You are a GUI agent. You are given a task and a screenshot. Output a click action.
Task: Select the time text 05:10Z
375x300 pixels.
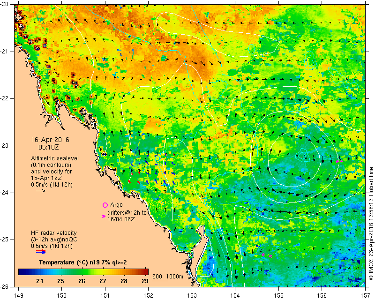click(49, 147)
